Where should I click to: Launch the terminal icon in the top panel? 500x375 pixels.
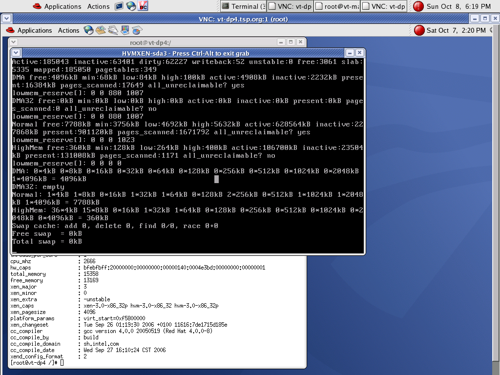[x=119, y=6]
